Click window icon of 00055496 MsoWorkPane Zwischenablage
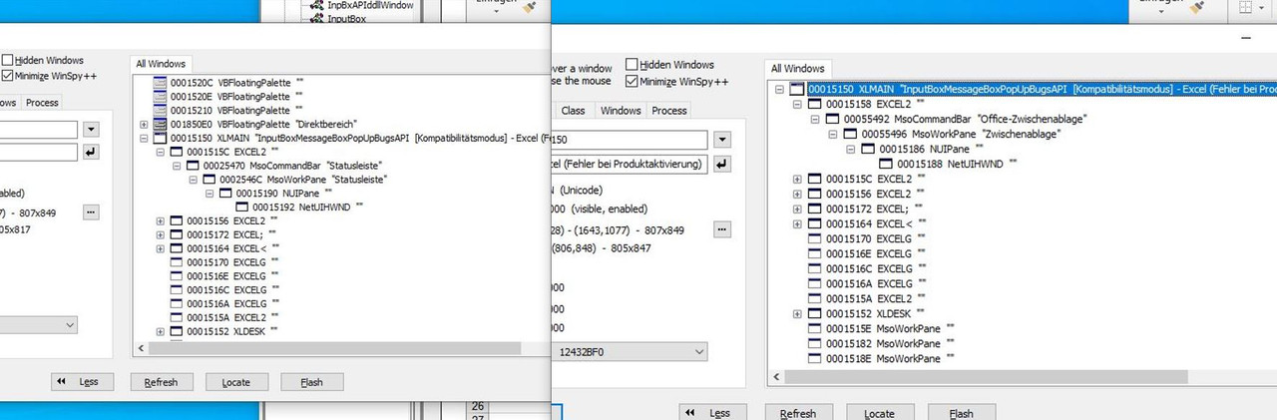Image resolution: width=1277 pixels, height=420 pixels. click(850, 134)
